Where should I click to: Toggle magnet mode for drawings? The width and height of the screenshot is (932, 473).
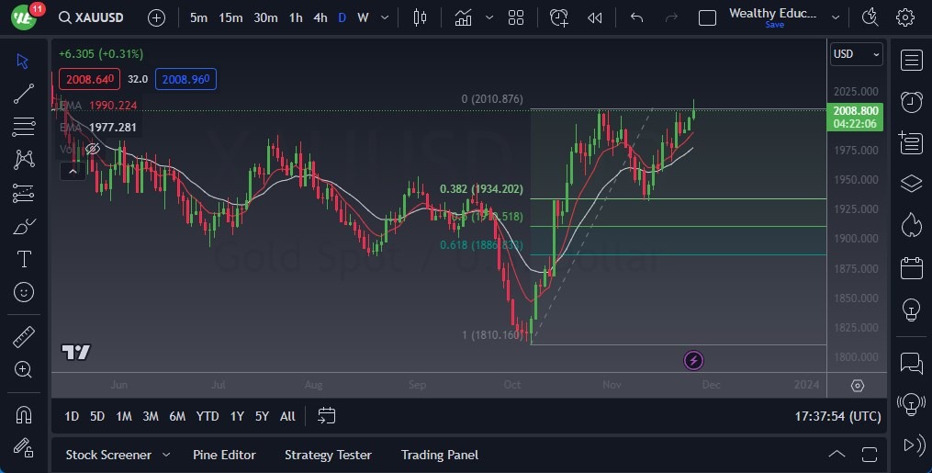click(x=24, y=414)
